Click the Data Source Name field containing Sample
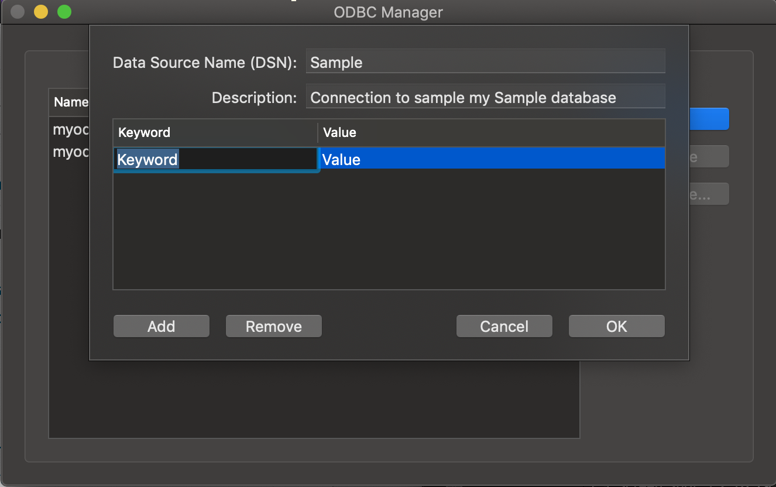 486,61
